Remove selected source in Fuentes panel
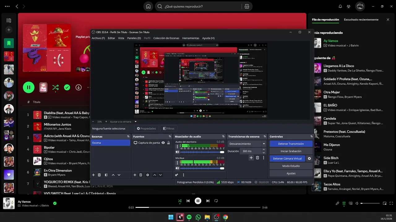Image resolution: width=396 pixels, height=222 pixels. pyautogui.click(x=141, y=175)
